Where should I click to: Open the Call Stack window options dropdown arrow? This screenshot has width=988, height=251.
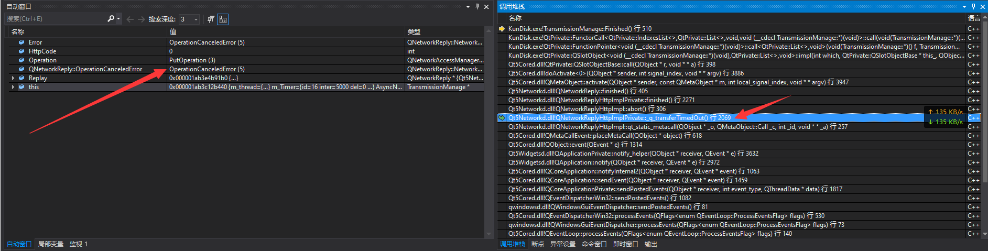pyautogui.click(x=964, y=7)
